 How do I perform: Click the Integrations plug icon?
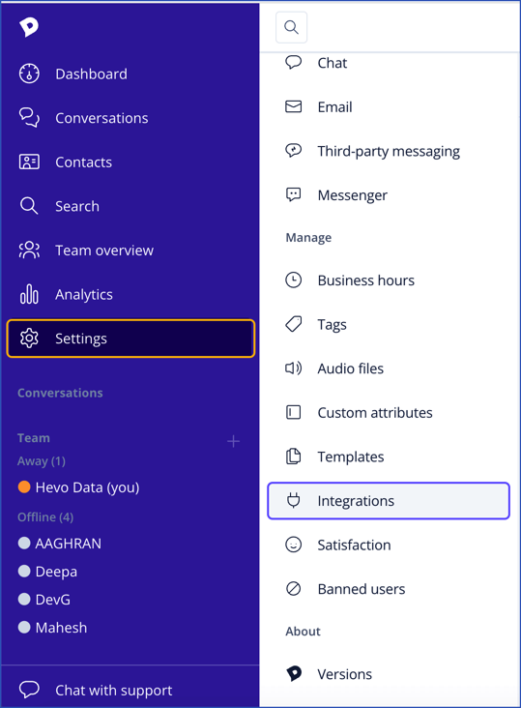(x=294, y=500)
